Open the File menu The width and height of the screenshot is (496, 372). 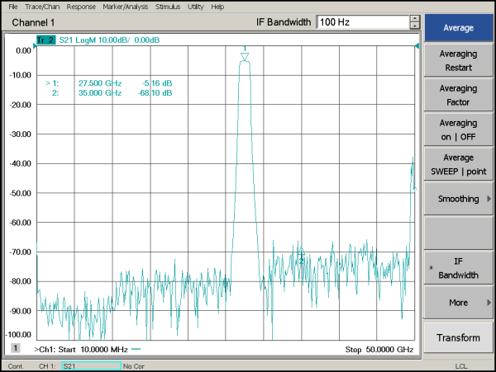[x=13, y=7]
